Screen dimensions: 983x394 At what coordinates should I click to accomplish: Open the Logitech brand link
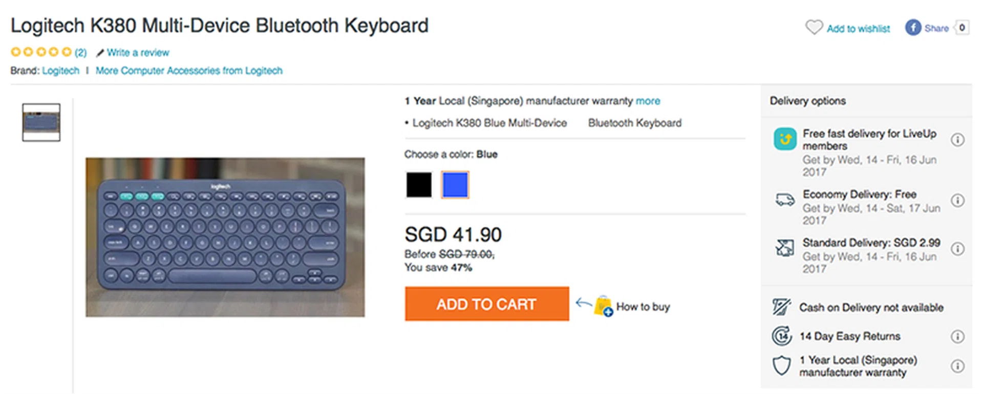pyautogui.click(x=60, y=71)
